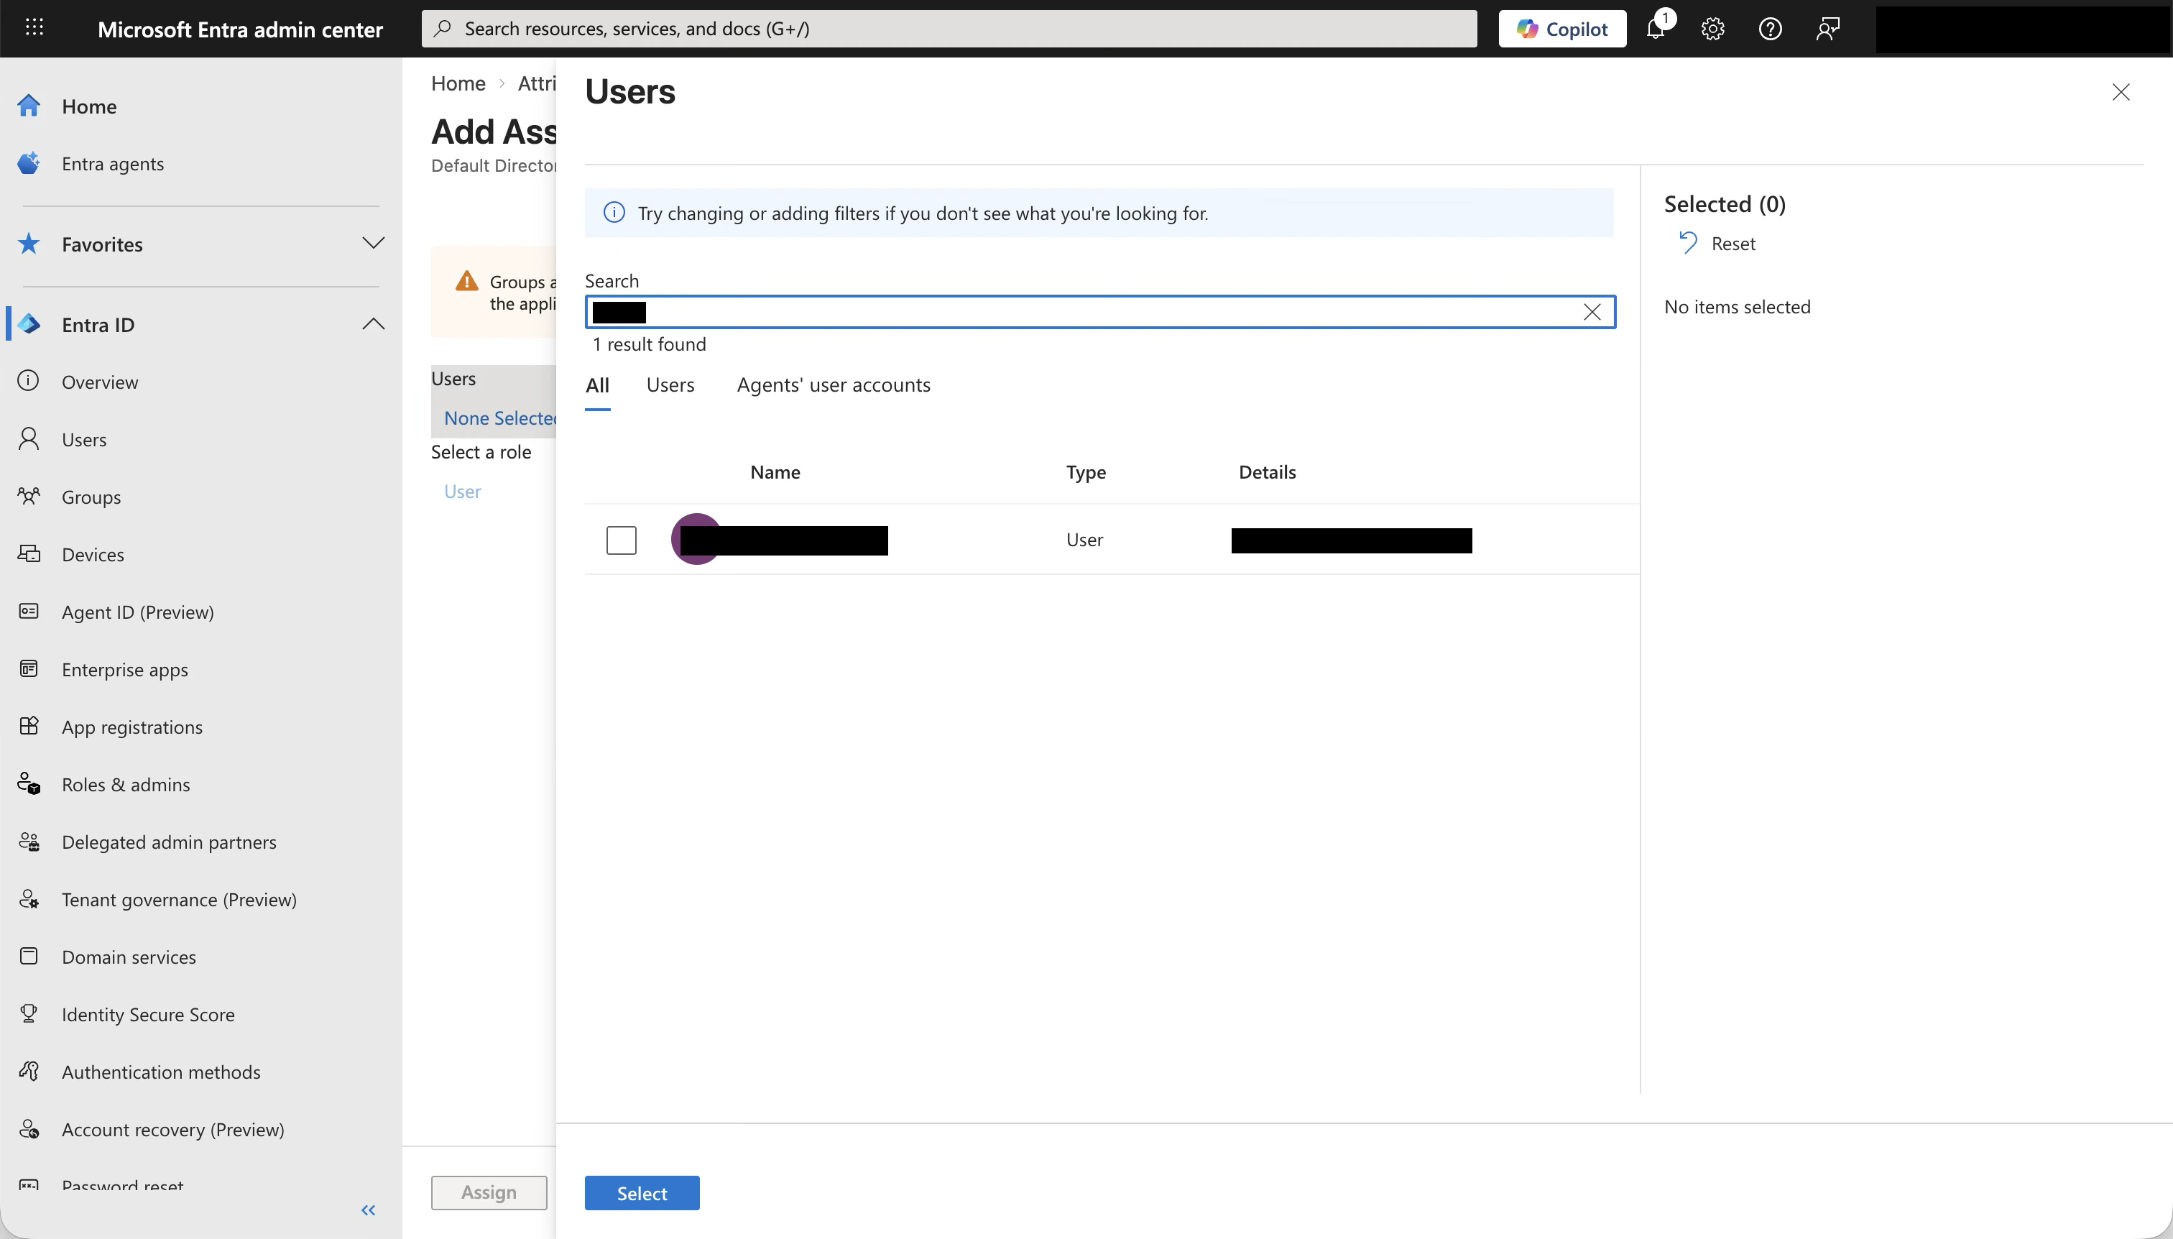Click the Copilot button

click(x=1562, y=29)
